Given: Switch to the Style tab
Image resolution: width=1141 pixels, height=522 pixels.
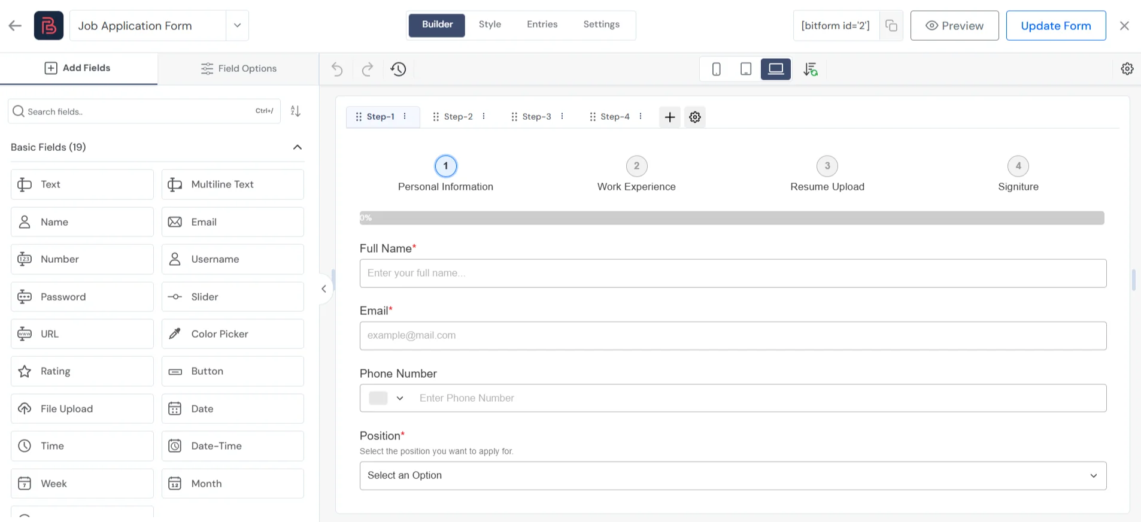Looking at the screenshot, I should pyautogui.click(x=490, y=25).
